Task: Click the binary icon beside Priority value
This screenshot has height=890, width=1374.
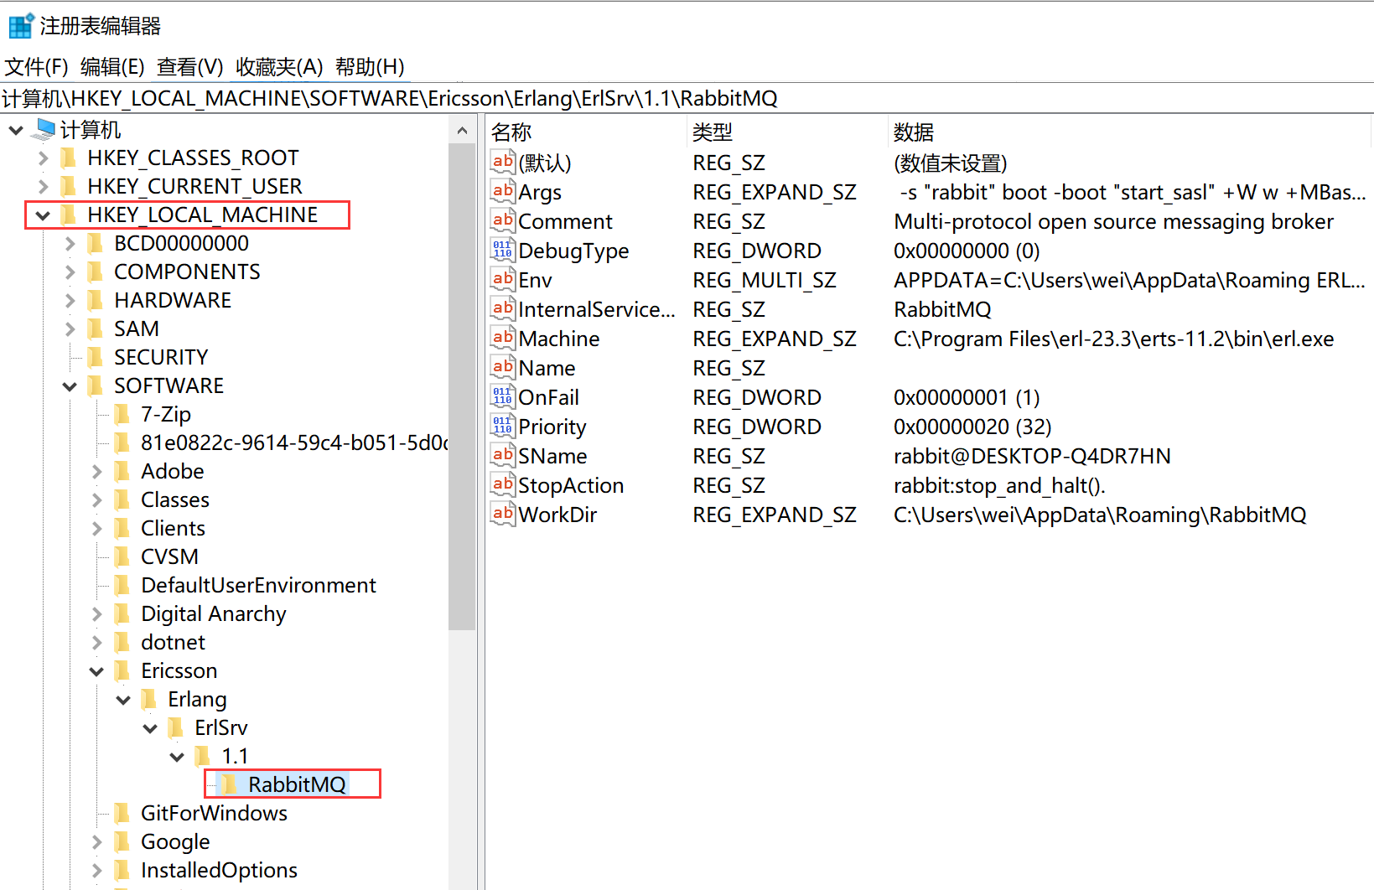Action: pyautogui.click(x=503, y=426)
